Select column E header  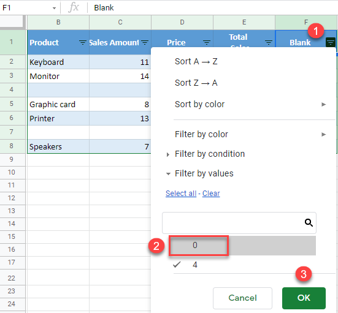coord(244,22)
